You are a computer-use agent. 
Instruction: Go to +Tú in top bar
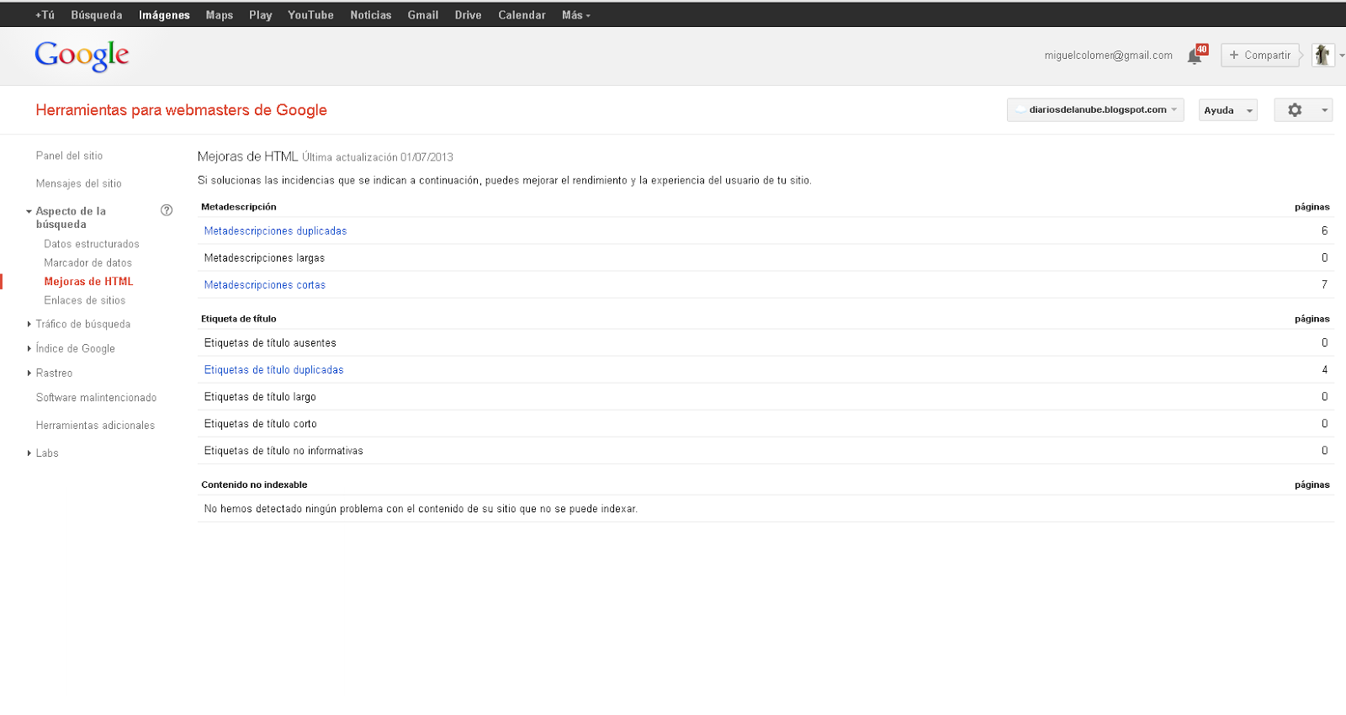click(45, 15)
